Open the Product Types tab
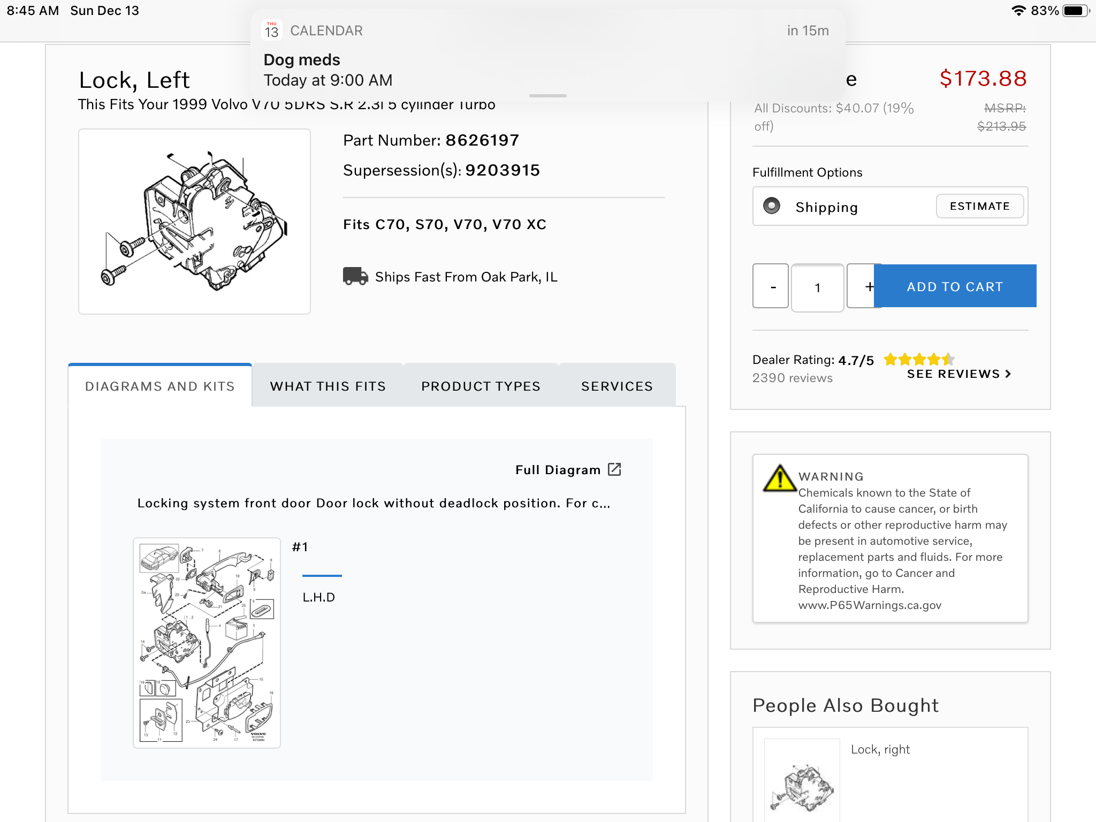The height and width of the screenshot is (822, 1096). pyautogui.click(x=481, y=386)
